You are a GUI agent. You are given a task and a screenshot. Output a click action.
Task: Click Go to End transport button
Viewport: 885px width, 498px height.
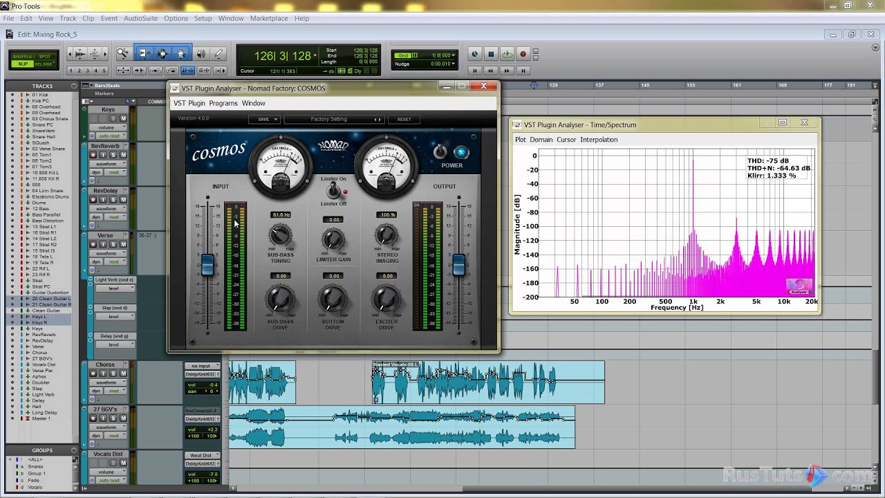click(x=523, y=71)
